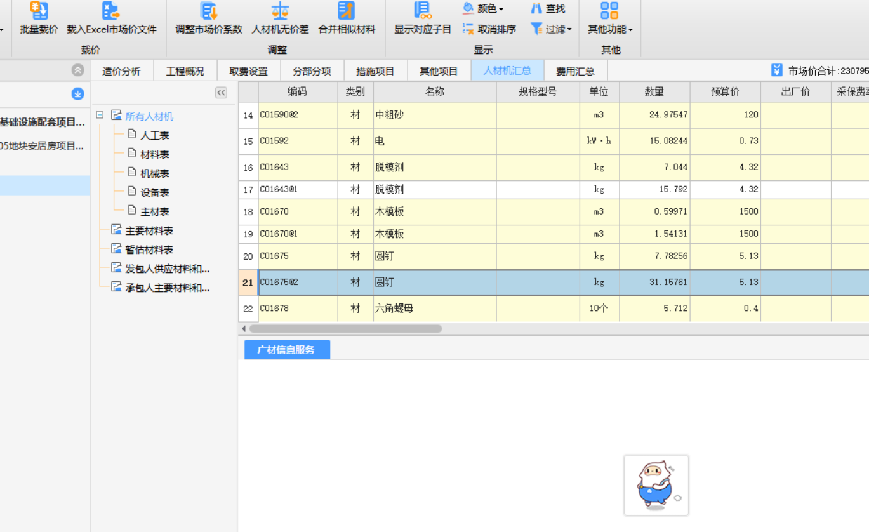Click the cartoon pig mascot thumbnail
Viewport: 869px width, 532px height.
pos(656,485)
